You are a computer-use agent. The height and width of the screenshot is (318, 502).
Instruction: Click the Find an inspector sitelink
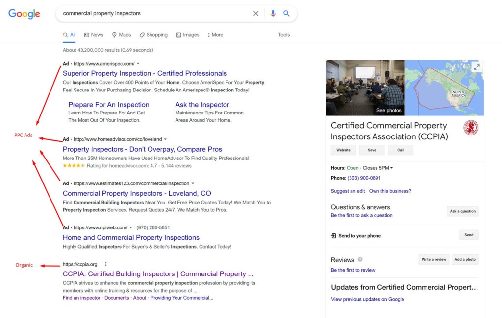81,298
